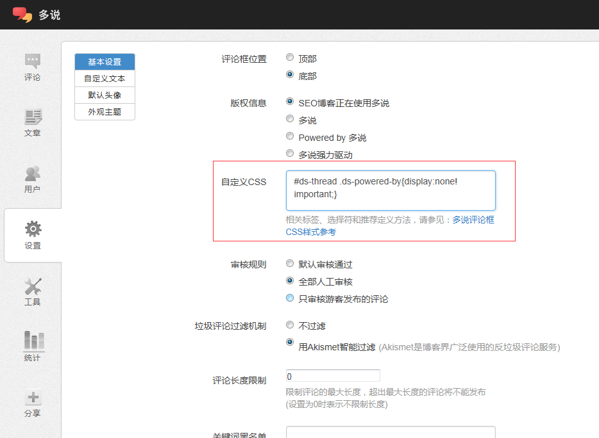Screen dimensions: 599x438
Task: Click the 垃圾评论过滤机制 label
Action: pyautogui.click(x=230, y=326)
